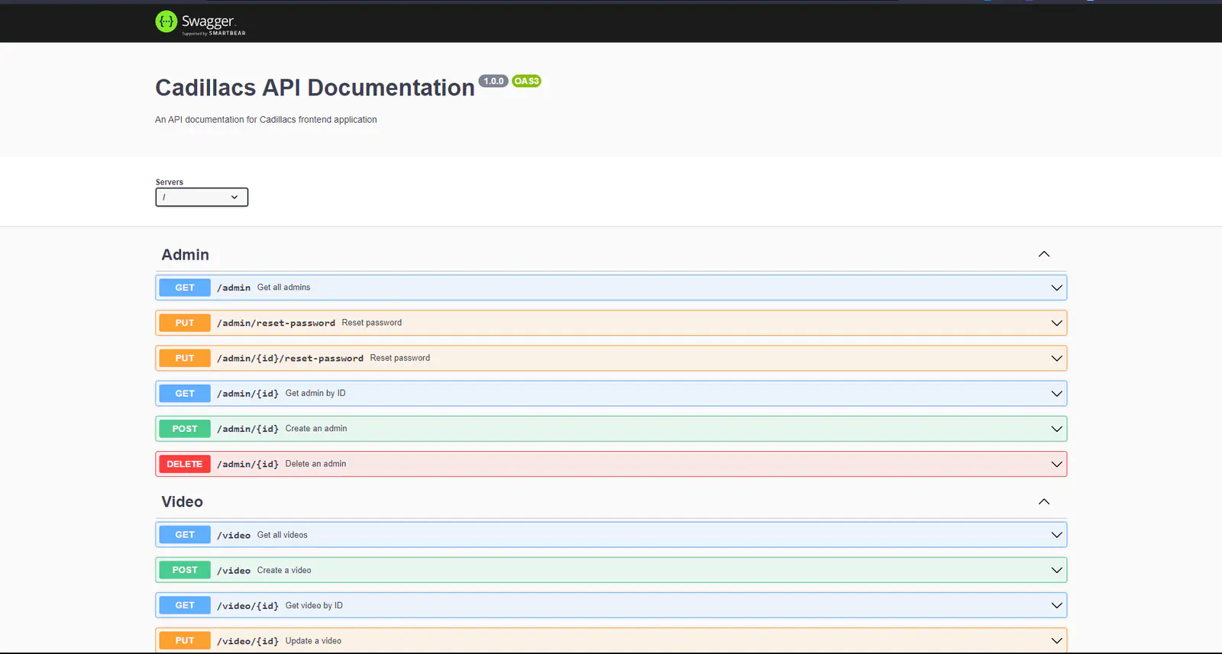Click the Cadillacs API Documentation title
The width and height of the screenshot is (1222, 654).
click(315, 88)
